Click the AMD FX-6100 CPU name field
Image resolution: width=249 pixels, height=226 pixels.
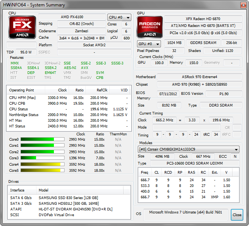pyautogui.click(x=72, y=17)
